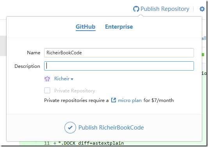Focus the Name field containing RicheirBookCode

[119, 53]
